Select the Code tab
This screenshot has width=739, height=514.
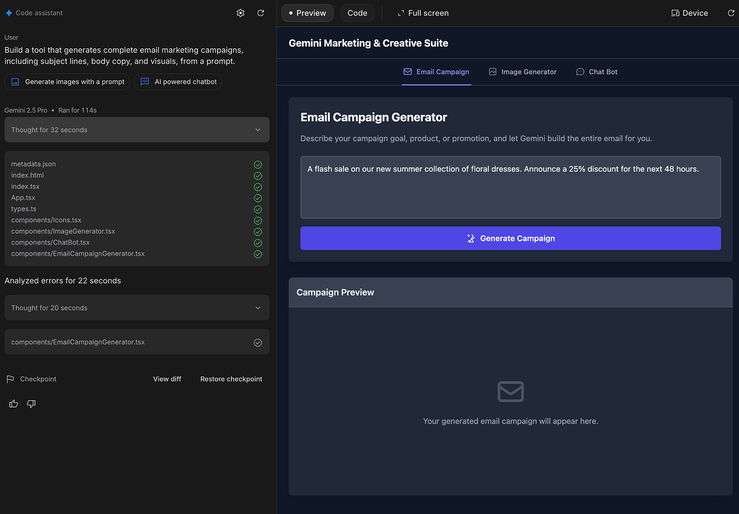pos(357,13)
